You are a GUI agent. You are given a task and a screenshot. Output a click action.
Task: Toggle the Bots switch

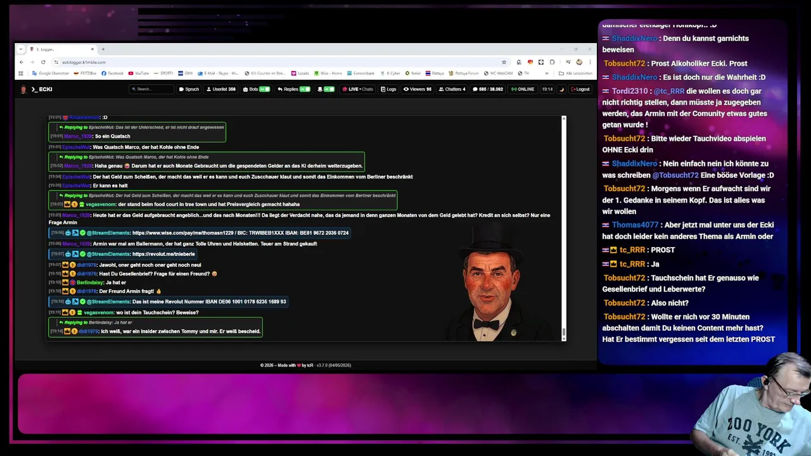264,89
